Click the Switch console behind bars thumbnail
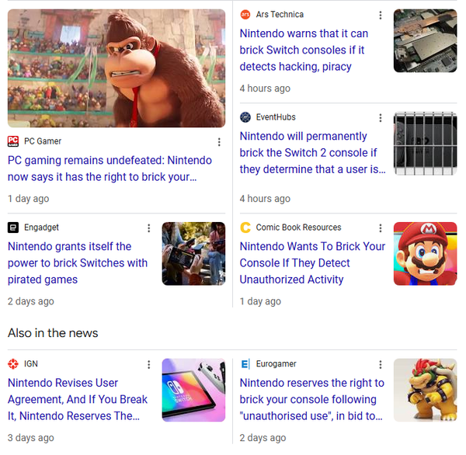Screen dimensions: 466x455 [x=426, y=144]
